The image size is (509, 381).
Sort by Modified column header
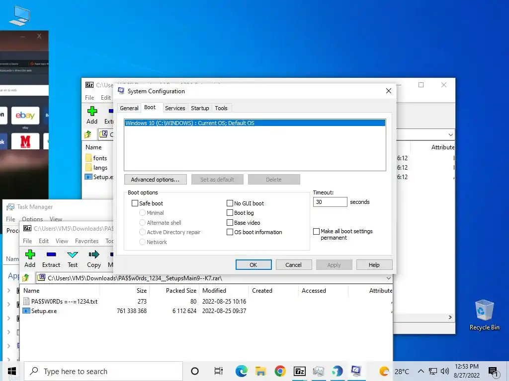(214, 291)
